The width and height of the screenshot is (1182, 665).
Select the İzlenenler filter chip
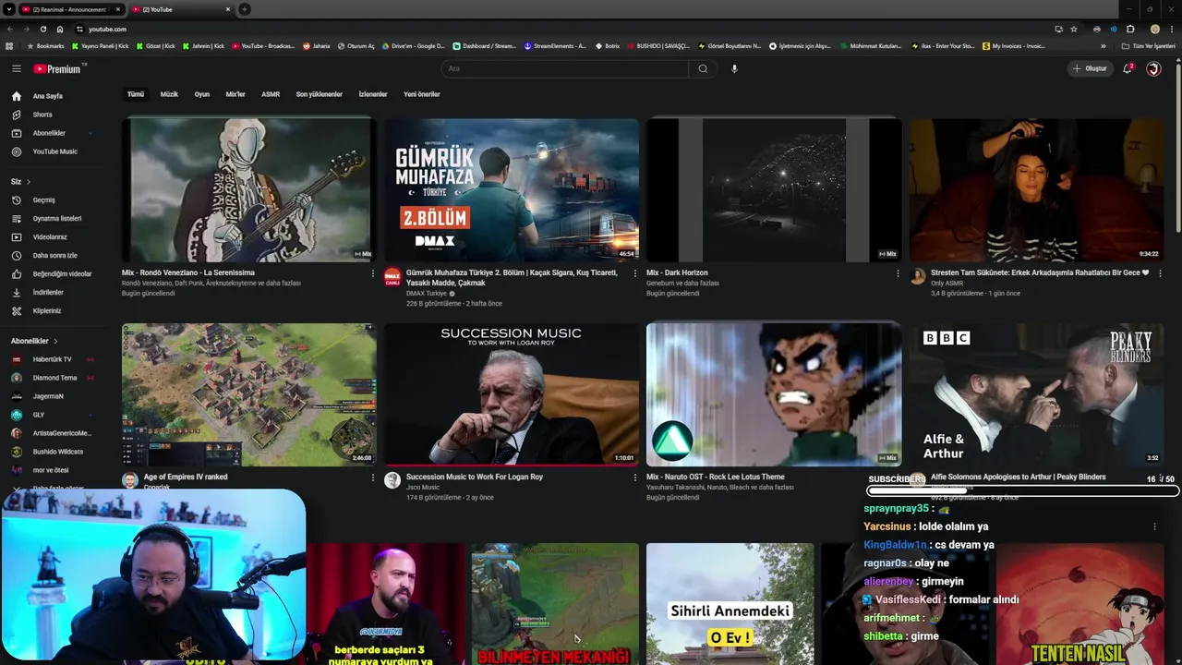[x=373, y=94]
